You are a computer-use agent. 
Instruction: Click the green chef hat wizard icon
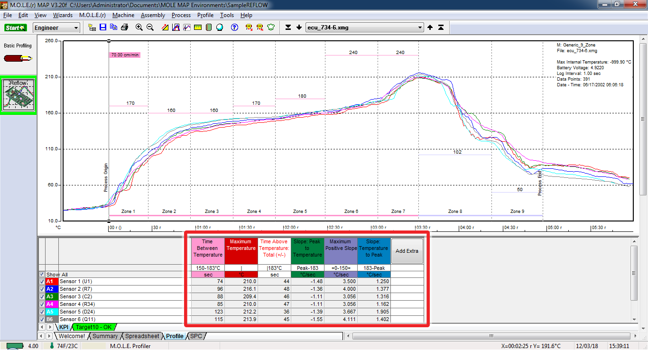(271, 28)
